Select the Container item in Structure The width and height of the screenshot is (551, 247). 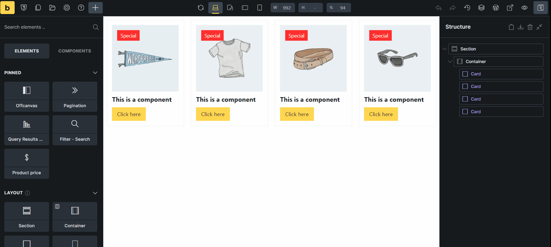coord(498,62)
